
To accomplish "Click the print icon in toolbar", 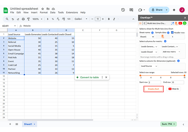I will tap(23, 19).
